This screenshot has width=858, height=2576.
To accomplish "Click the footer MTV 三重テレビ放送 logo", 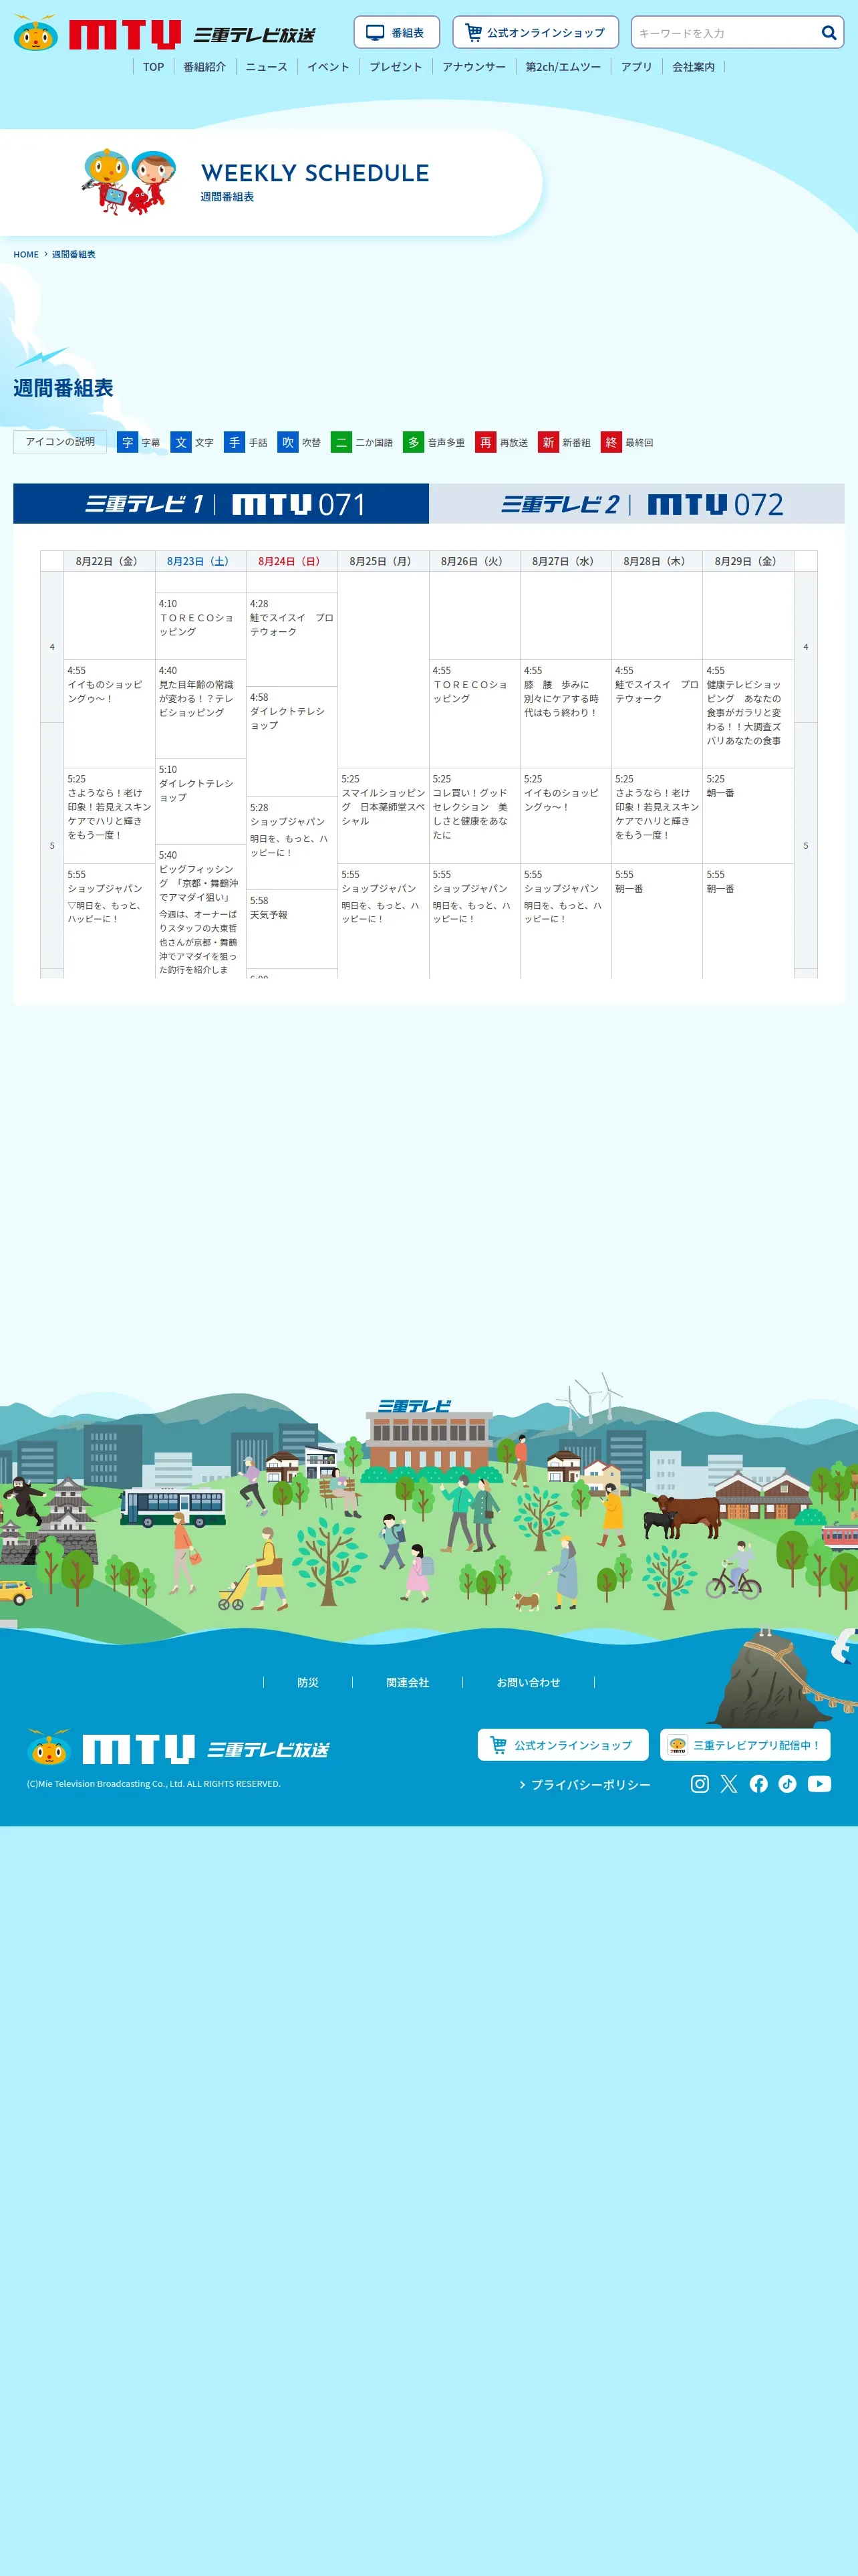I will pyautogui.click(x=178, y=1748).
